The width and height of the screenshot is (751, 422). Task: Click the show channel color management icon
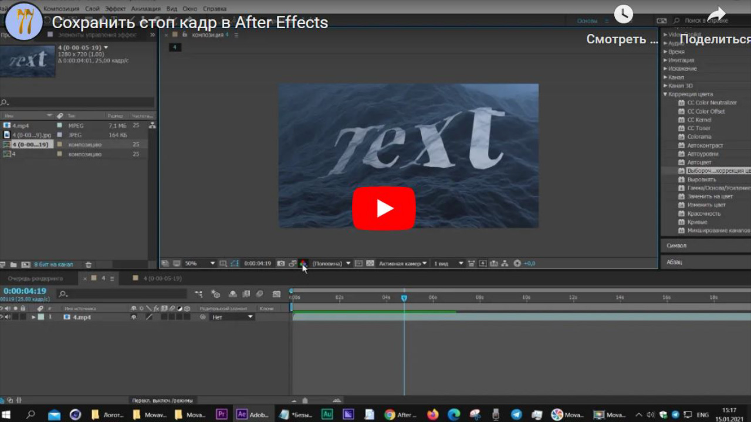tap(303, 264)
